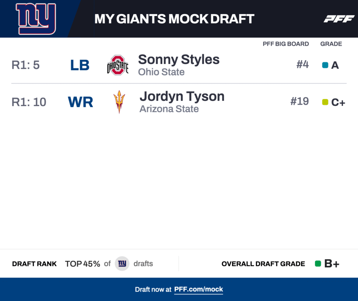Click the Top 45% draft rank text

[83, 264]
